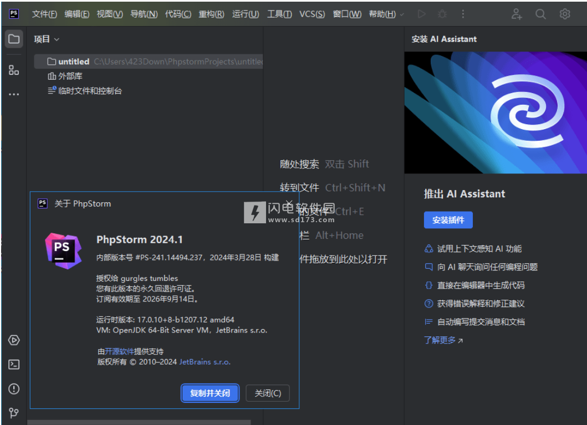Open the 编辑(E) menu
This screenshot has width=587, height=425.
pyautogui.click(x=76, y=14)
